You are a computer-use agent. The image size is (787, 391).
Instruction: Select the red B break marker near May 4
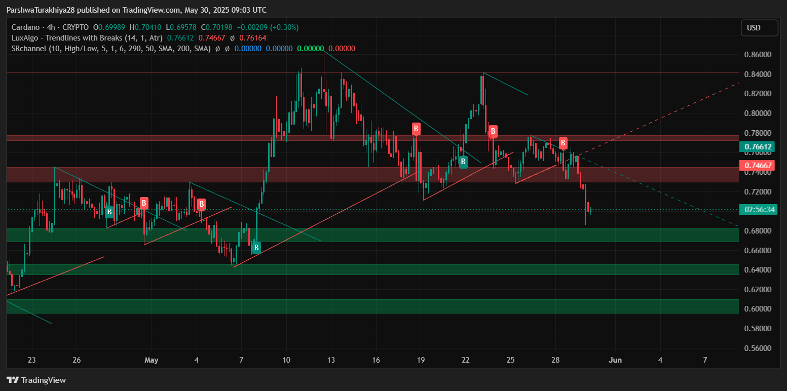point(201,205)
